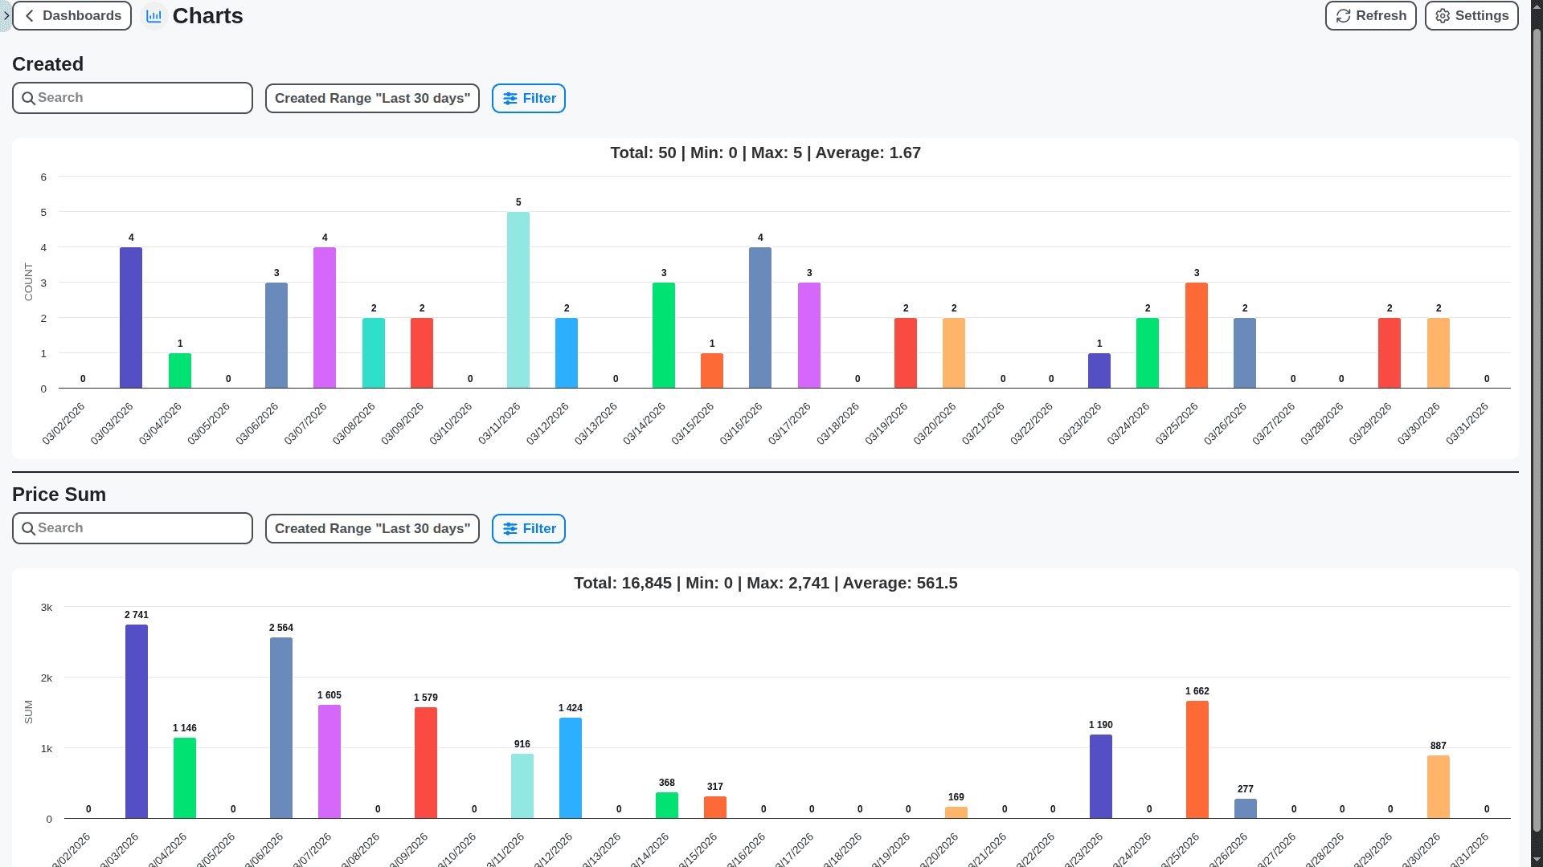Click the bar chart icon beside the Charts title
This screenshot has width=1543, height=867.
[153, 15]
